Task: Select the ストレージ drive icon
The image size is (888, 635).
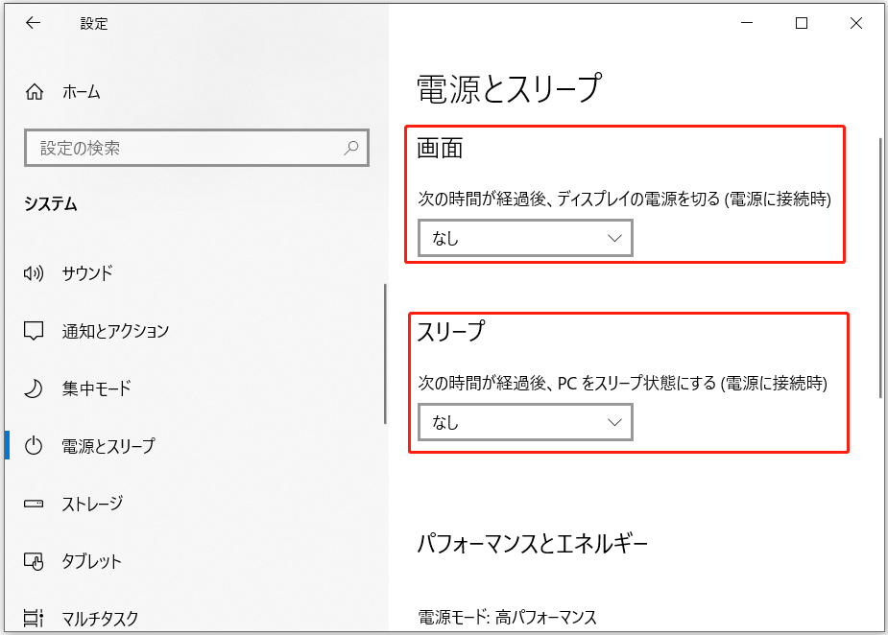Action: [x=33, y=504]
